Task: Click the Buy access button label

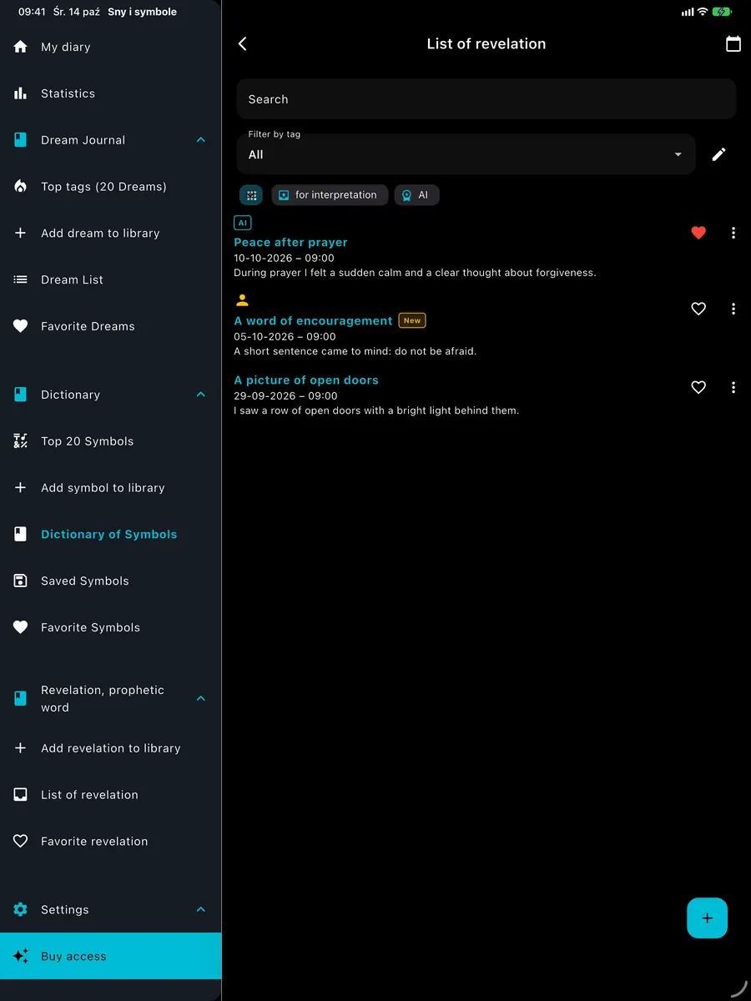Action: point(73,956)
